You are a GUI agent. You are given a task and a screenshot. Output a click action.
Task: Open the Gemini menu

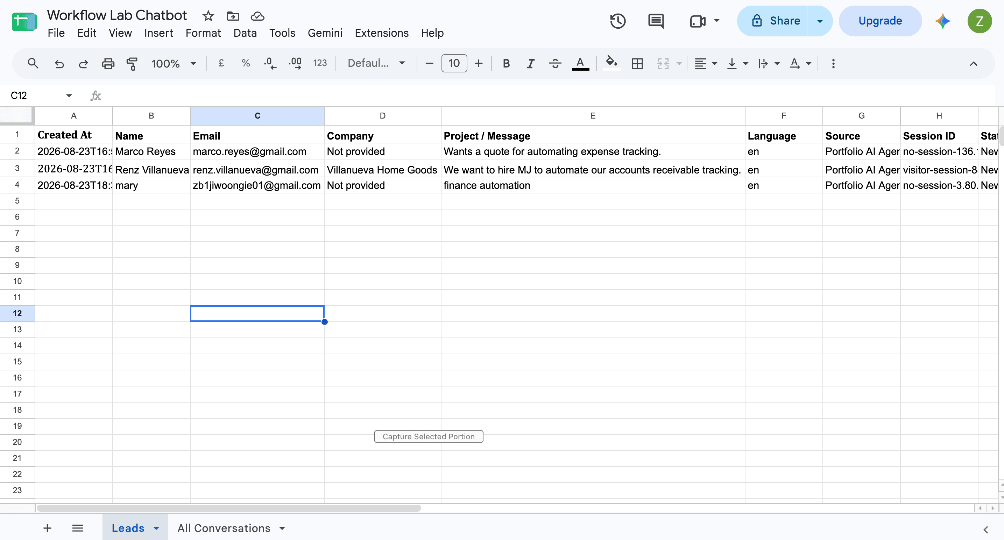tap(325, 33)
